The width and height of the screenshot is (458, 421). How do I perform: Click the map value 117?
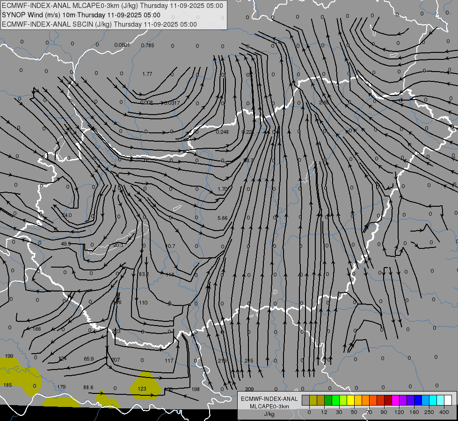click(169, 361)
